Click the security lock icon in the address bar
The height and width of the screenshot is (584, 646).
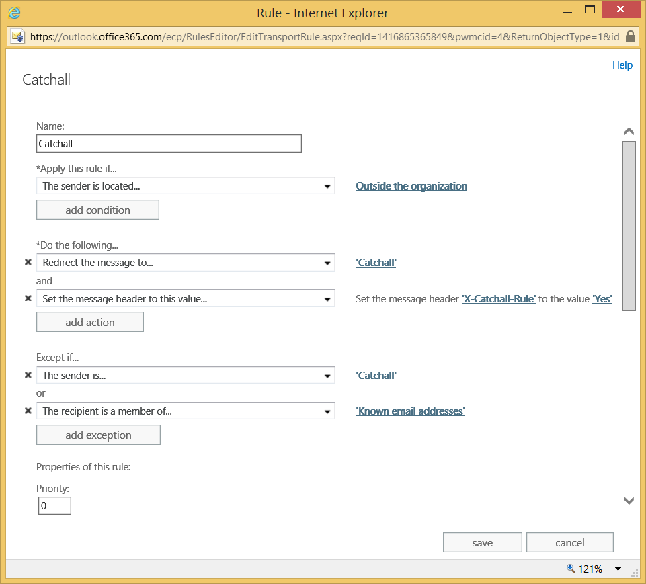[631, 36]
